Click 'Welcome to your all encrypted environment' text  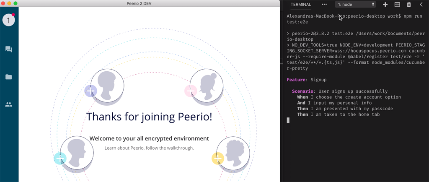pyautogui.click(x=149, y=138)
